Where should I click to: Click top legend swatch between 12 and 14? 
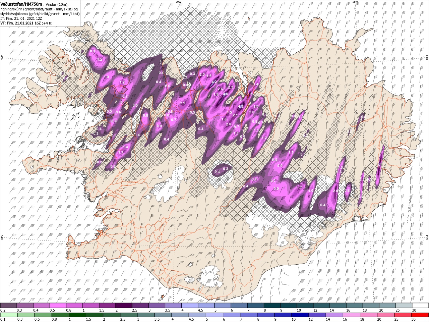(321, 306)
